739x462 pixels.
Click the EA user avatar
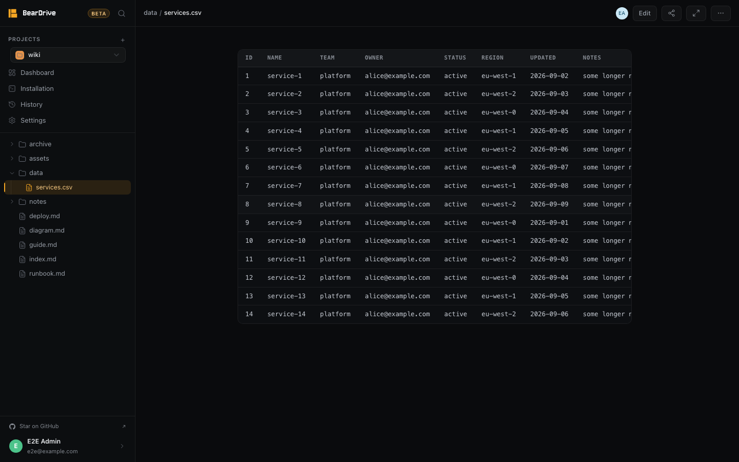tap(622, 13)
